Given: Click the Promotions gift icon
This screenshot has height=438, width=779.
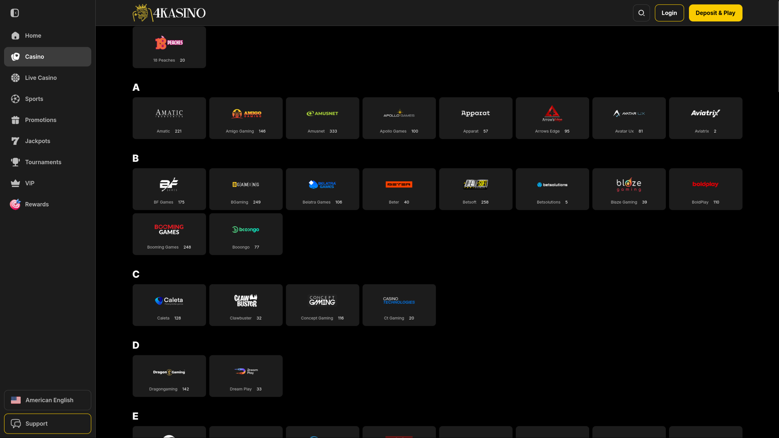Looking at the screenshot, I should [x=15, y=120].
